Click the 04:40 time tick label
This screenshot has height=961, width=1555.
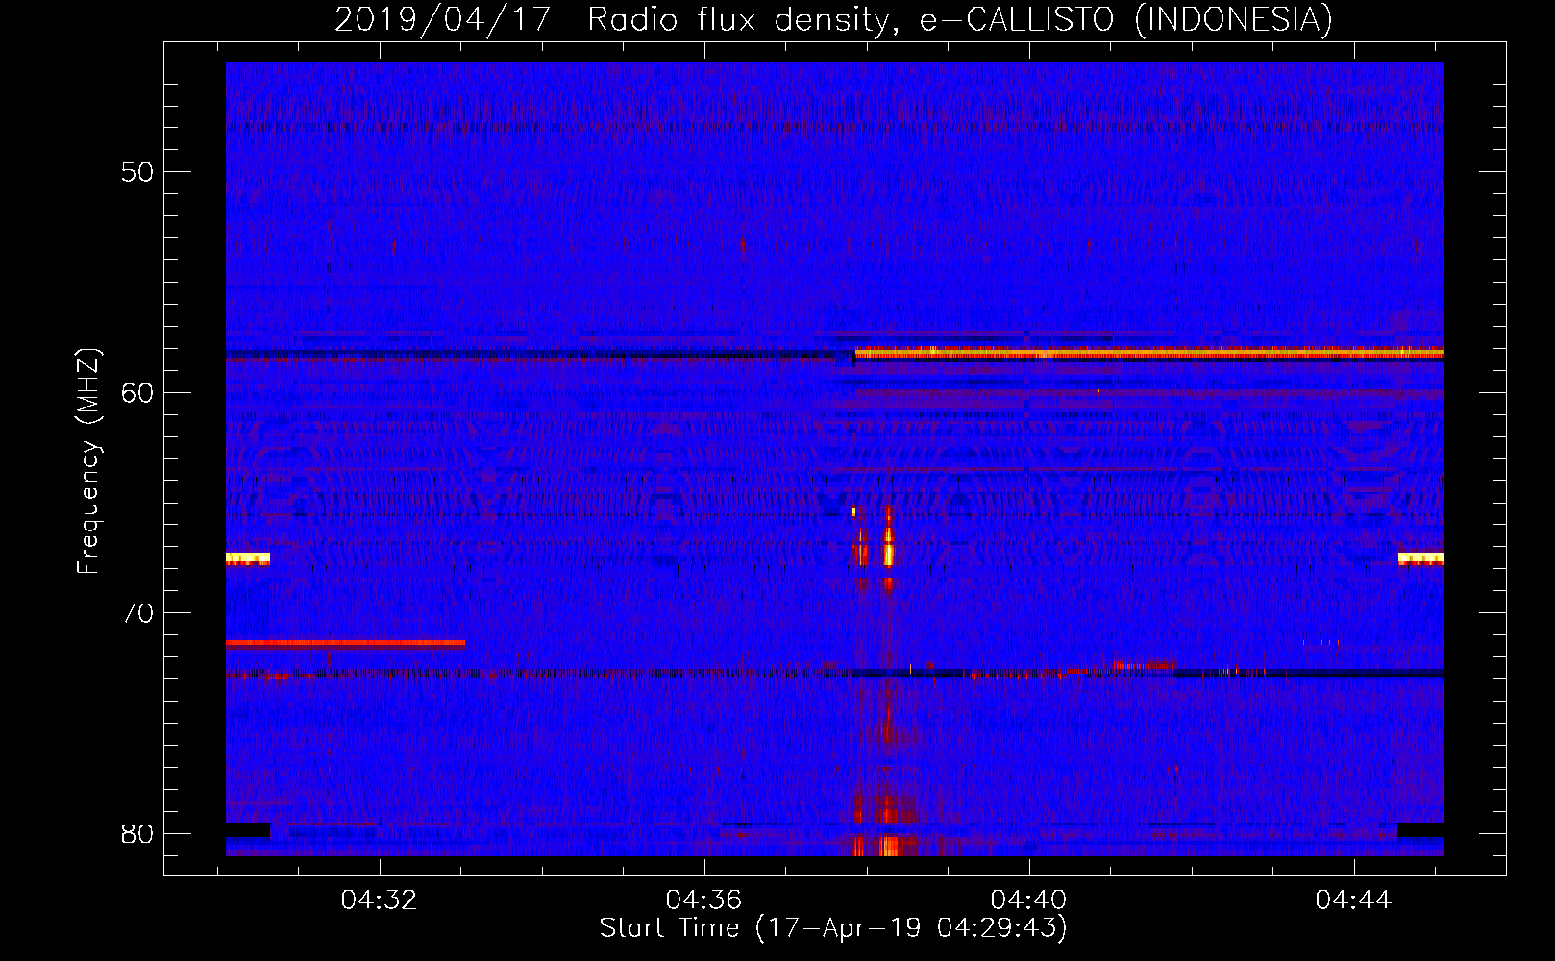click(1029, 900)
